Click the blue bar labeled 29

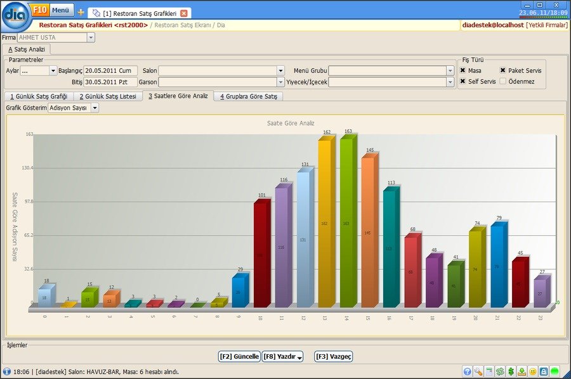[240, 291]
